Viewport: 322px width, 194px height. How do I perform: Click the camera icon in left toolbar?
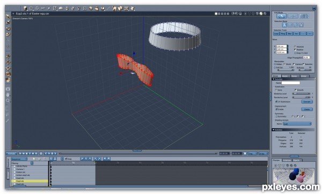point(8,89)
